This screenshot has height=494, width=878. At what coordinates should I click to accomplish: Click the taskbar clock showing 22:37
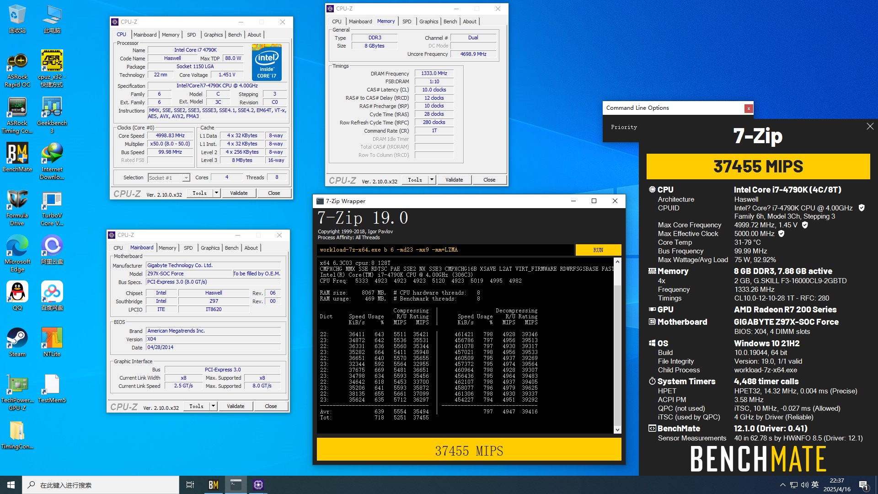tap(837, 485)
